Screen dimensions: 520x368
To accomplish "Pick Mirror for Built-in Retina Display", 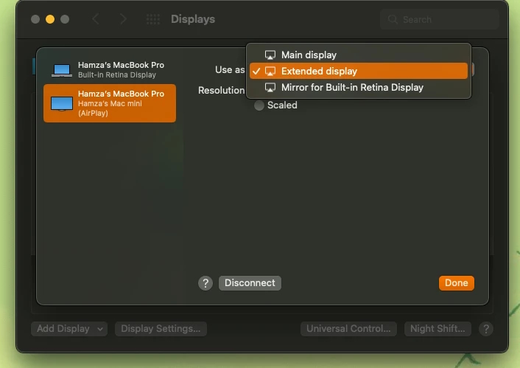I will tap(359, 87).
